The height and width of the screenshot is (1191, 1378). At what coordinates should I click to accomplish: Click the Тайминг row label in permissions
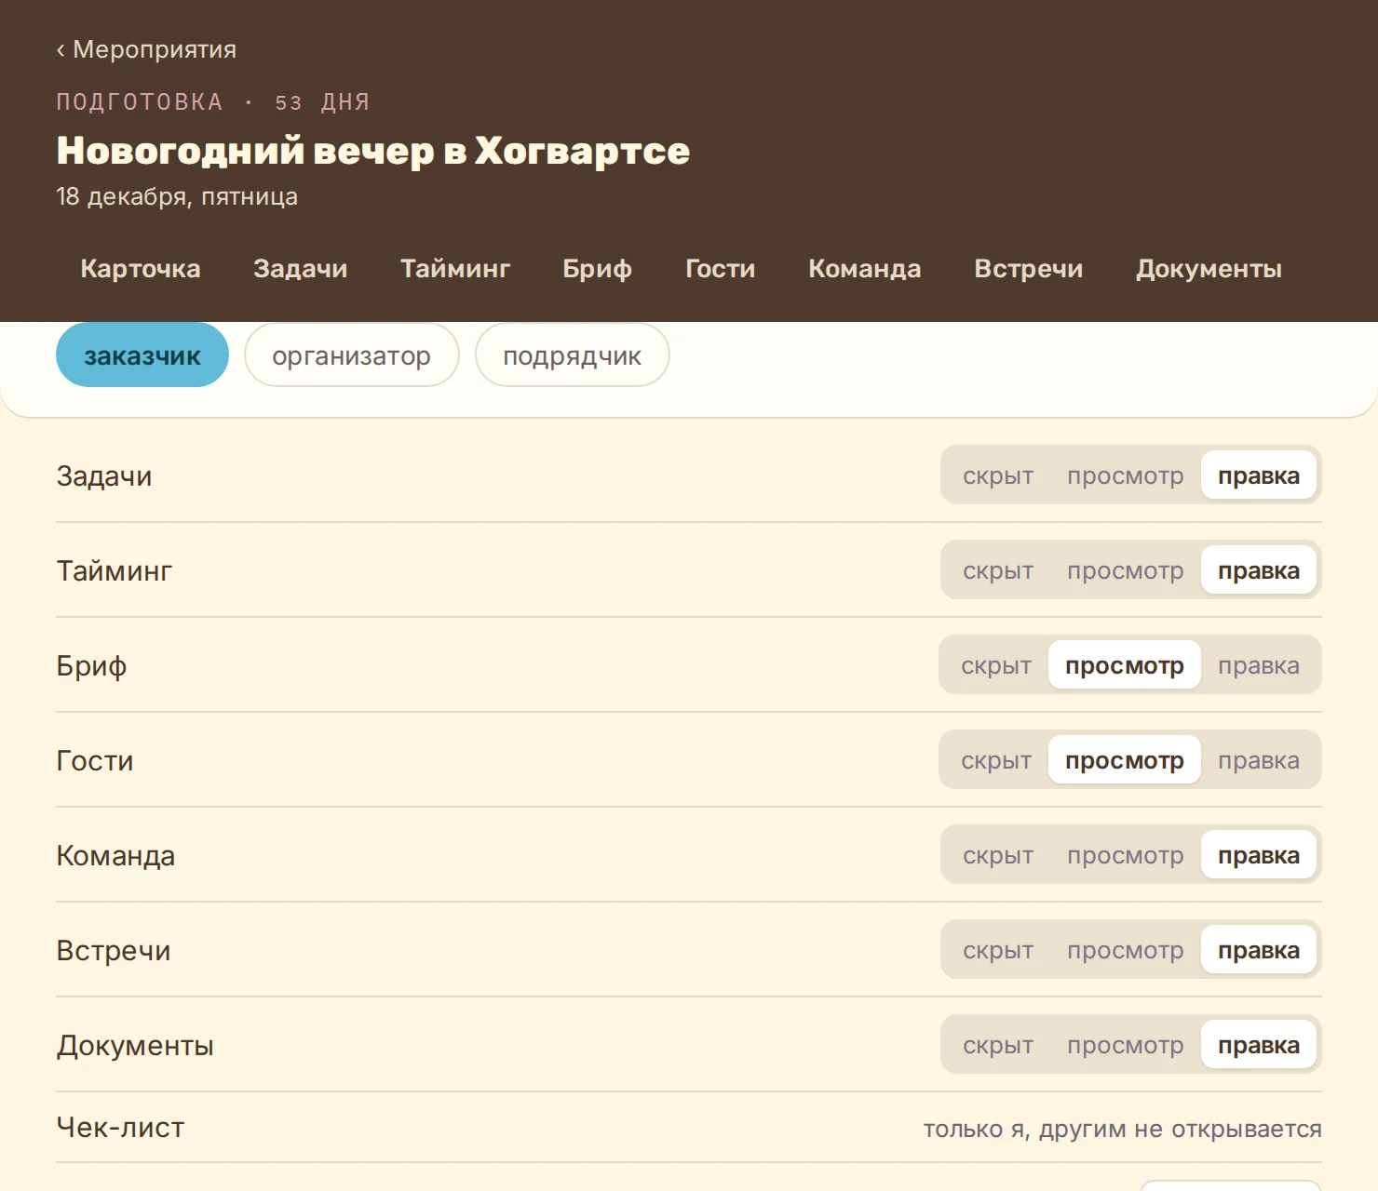click(115, 570)
